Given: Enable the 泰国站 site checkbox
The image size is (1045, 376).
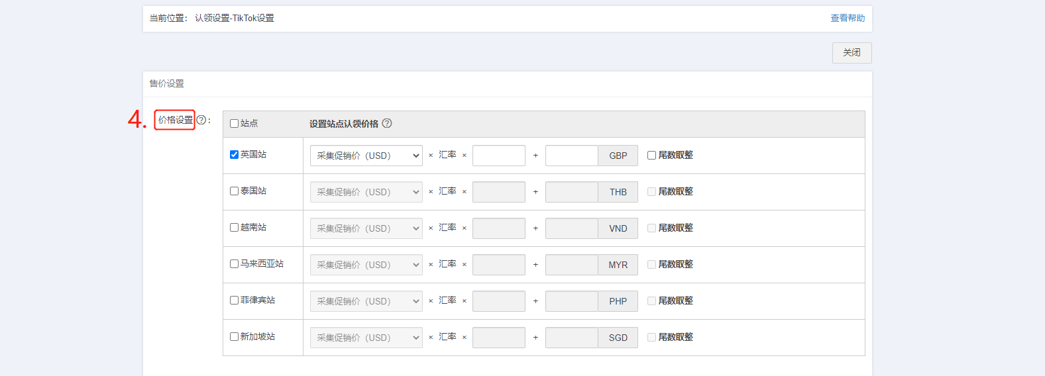Looking at the screenshot, I should [234, 191].
